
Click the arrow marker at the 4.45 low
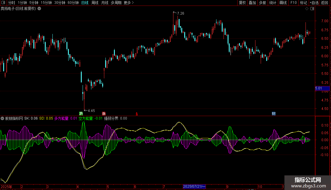tap(86, 110)
